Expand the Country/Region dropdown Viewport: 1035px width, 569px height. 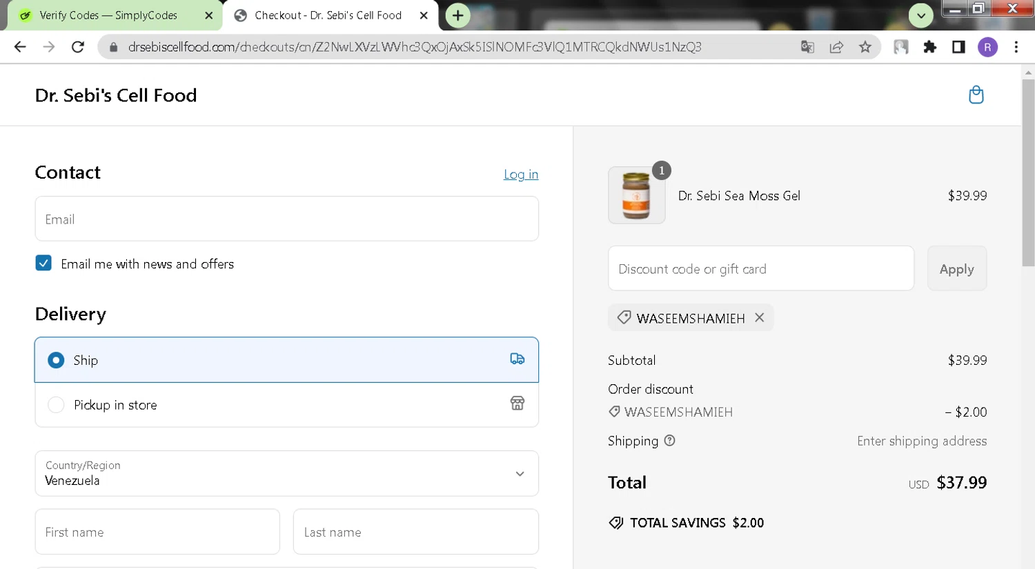[286, 473]
